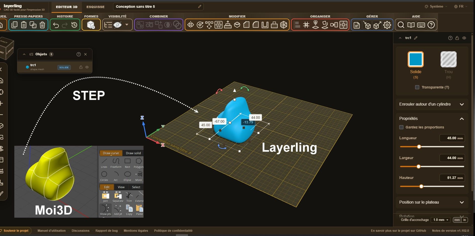Select the EDITEUR 3D tab
The height and width of the screenshot is (236, 475).
[x=67, y=7]
